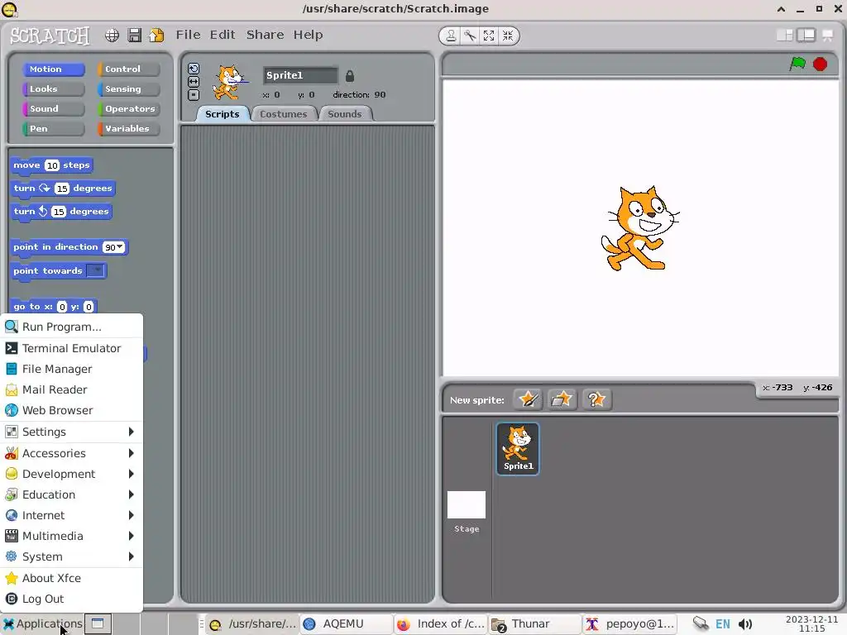Click Log Out in Applications menu
The height and width of the screenshot is (635, 847).
tap(71, 599)
